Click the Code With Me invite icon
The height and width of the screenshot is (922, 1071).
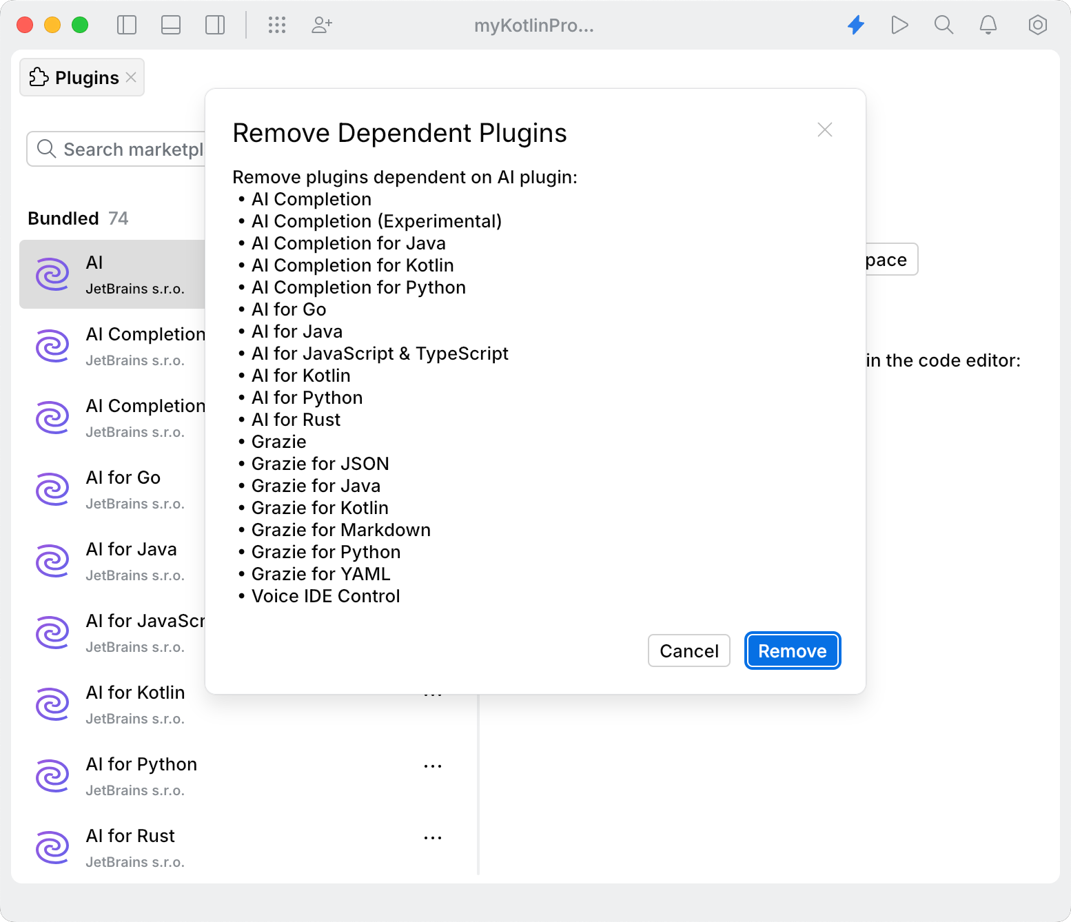click(321, 25)
